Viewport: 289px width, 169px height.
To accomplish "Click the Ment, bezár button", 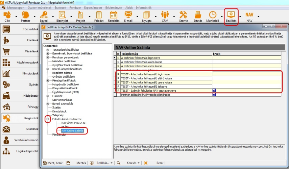I will [53, 163].
